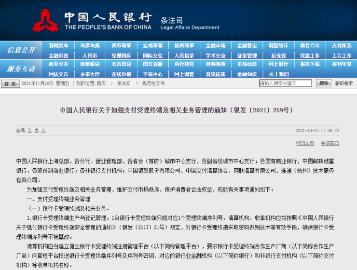This screenshot has width=357, height=270.
Task: Open 央行研究 menu item
Action: 184,64
